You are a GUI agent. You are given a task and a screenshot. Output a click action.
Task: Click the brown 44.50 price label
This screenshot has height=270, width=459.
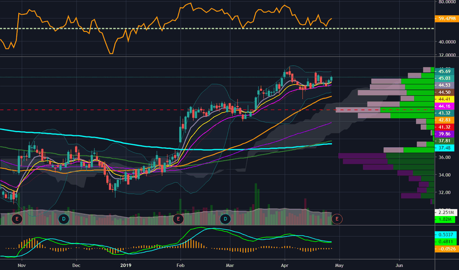(444, 92)
